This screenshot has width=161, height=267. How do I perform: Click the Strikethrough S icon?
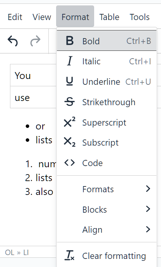pyautogui.click(x=70, y=102)
